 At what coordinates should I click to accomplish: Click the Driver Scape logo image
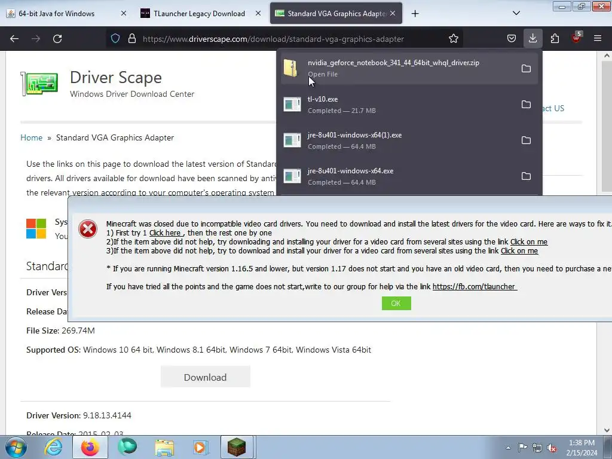coord(39,83)
